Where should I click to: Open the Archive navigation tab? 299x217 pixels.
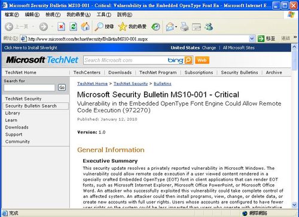[x=274, y=72]
